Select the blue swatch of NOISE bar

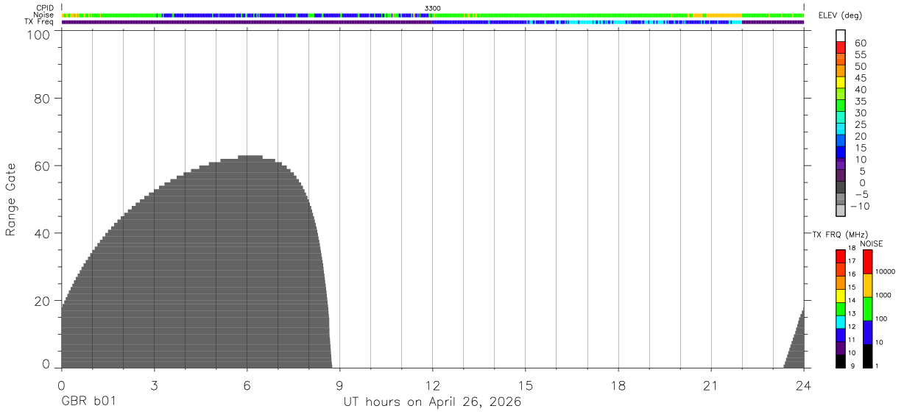(867, 332)
